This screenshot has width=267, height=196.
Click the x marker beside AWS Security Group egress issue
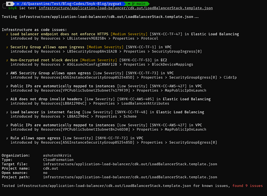click(7, 73)
